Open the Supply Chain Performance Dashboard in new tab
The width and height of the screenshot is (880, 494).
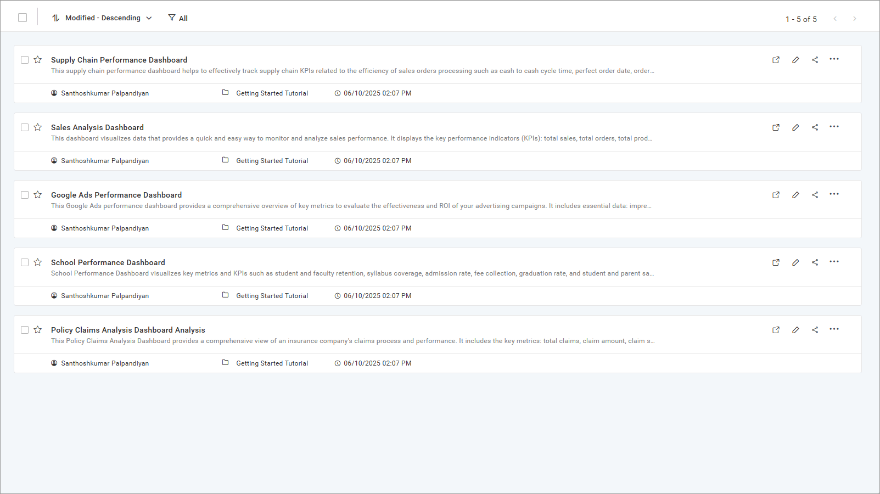click(776, 59)
